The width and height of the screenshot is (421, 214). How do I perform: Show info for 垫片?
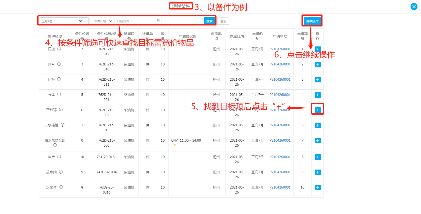pyautogui.click(x=59, y=157)
